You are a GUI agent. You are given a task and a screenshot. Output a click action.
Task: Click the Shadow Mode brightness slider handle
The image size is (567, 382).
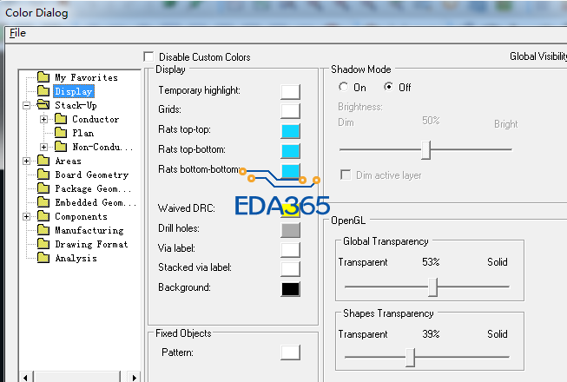[426, 149]
